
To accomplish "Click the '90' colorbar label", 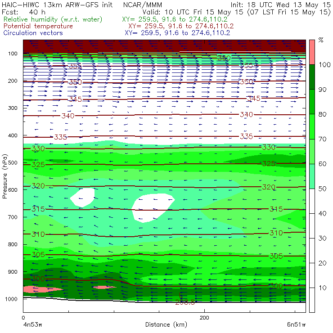I will (x=322, y=90).
